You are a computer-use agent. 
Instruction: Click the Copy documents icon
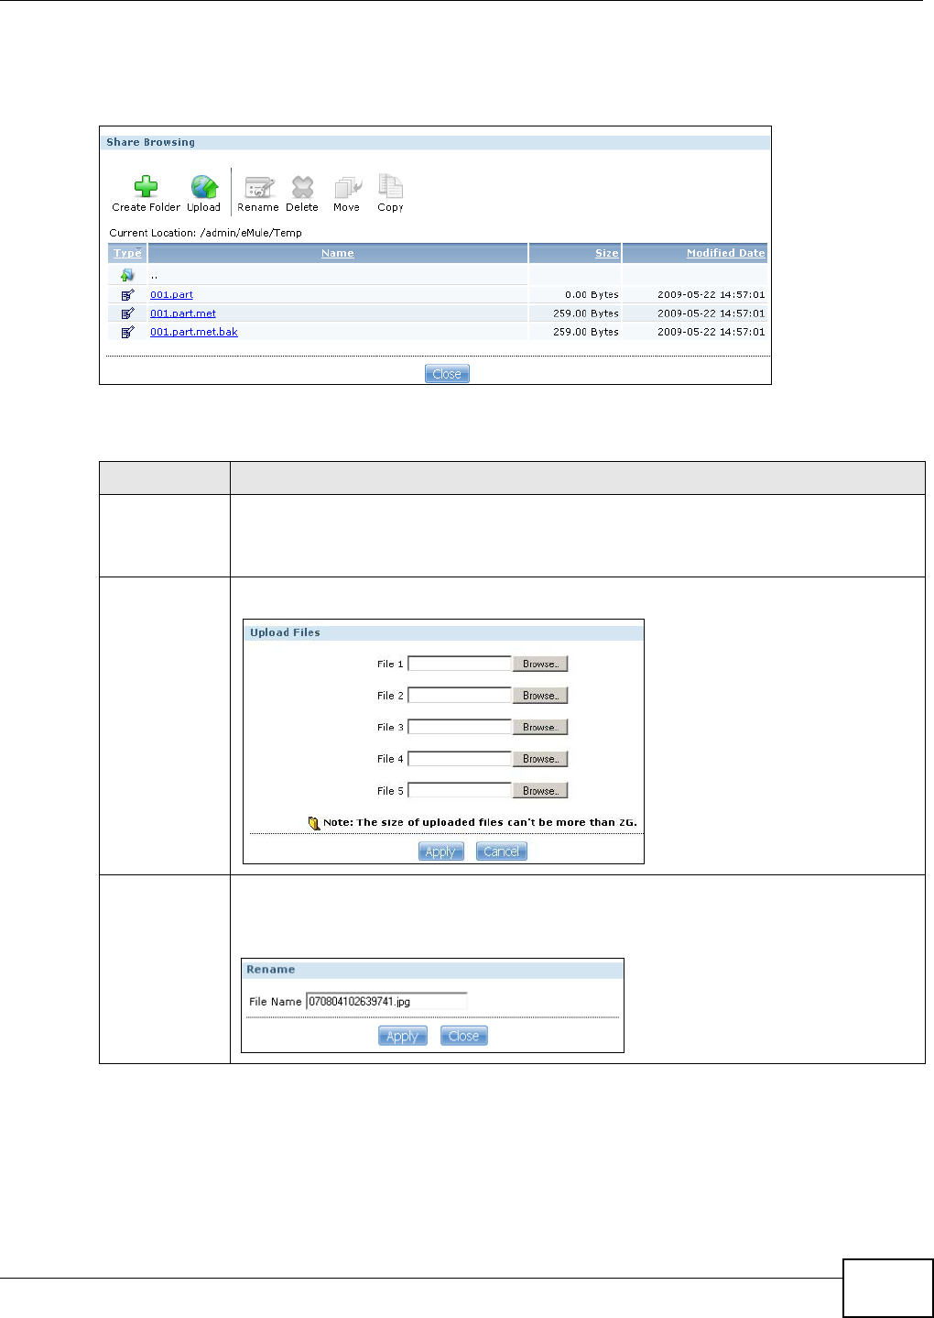[391, 186]
